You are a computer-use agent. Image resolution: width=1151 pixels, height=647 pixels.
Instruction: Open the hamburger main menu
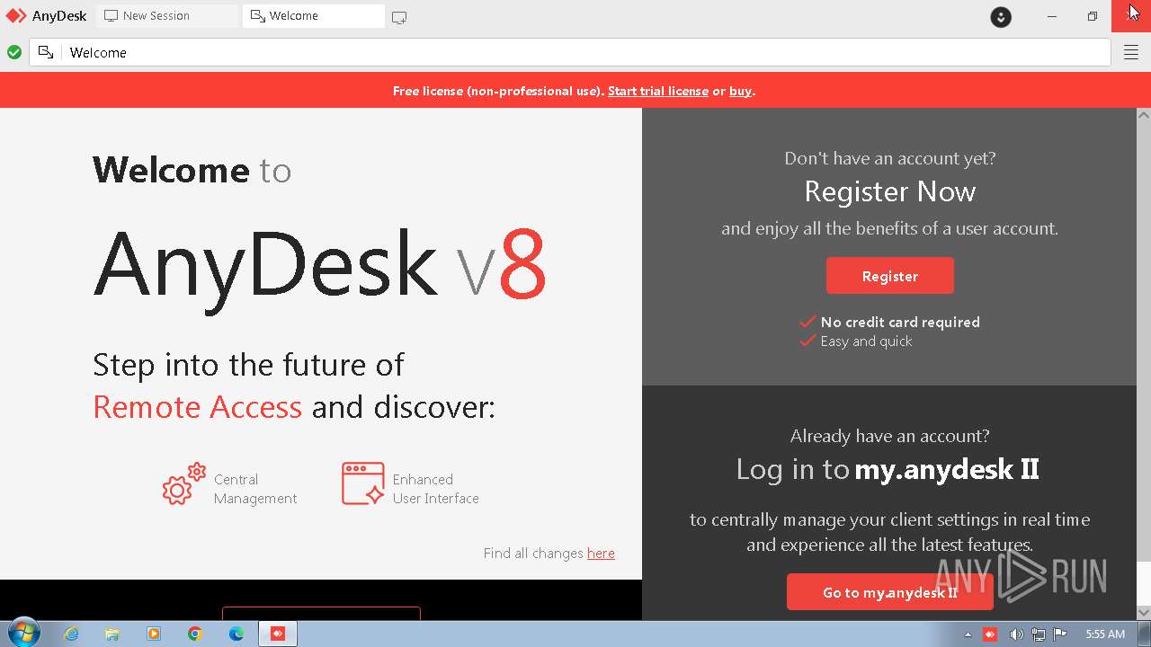tap(1131, 53)
